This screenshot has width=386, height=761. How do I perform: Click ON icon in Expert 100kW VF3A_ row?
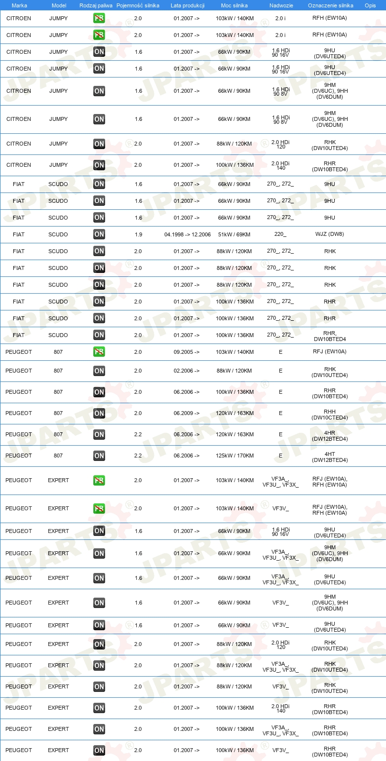[x=99, y=729]
